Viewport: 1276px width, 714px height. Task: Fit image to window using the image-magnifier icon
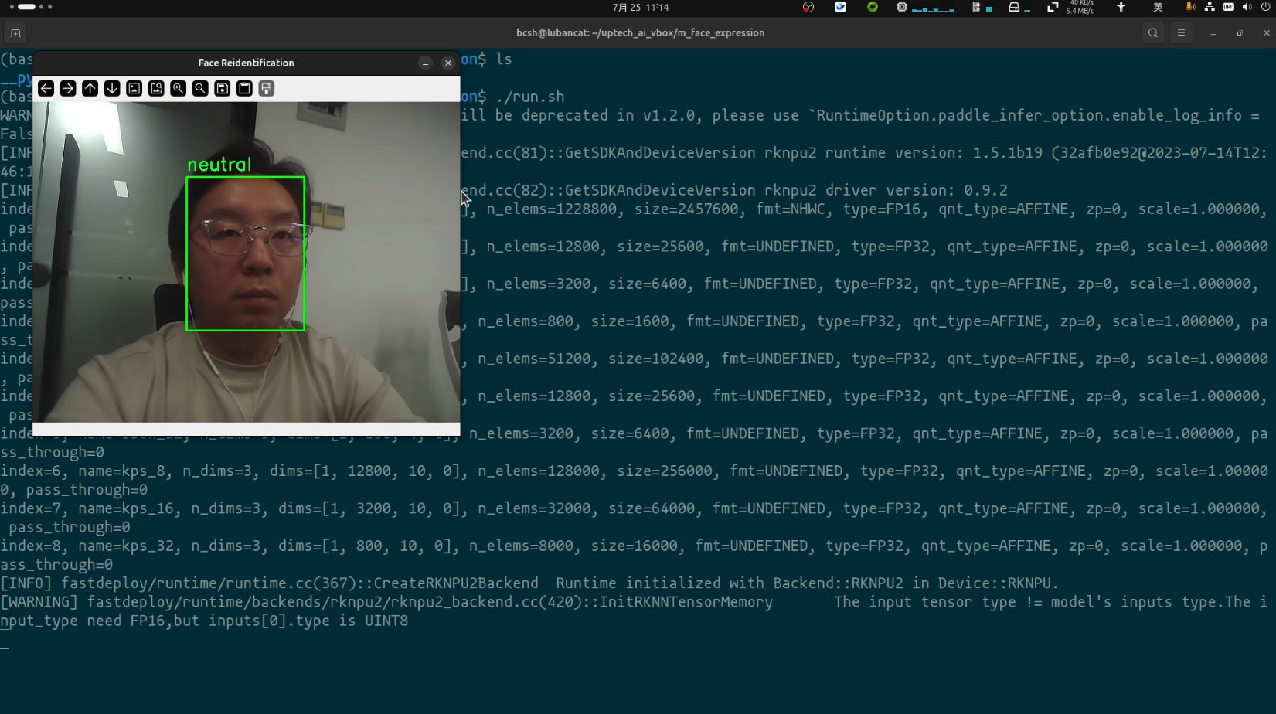(156, 89)
